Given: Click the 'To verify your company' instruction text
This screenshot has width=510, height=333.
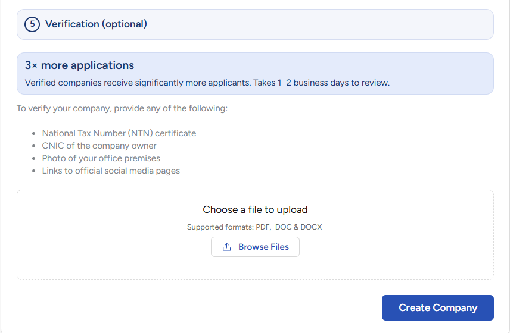Looking at the screenshot, I should tap(122, 109).
